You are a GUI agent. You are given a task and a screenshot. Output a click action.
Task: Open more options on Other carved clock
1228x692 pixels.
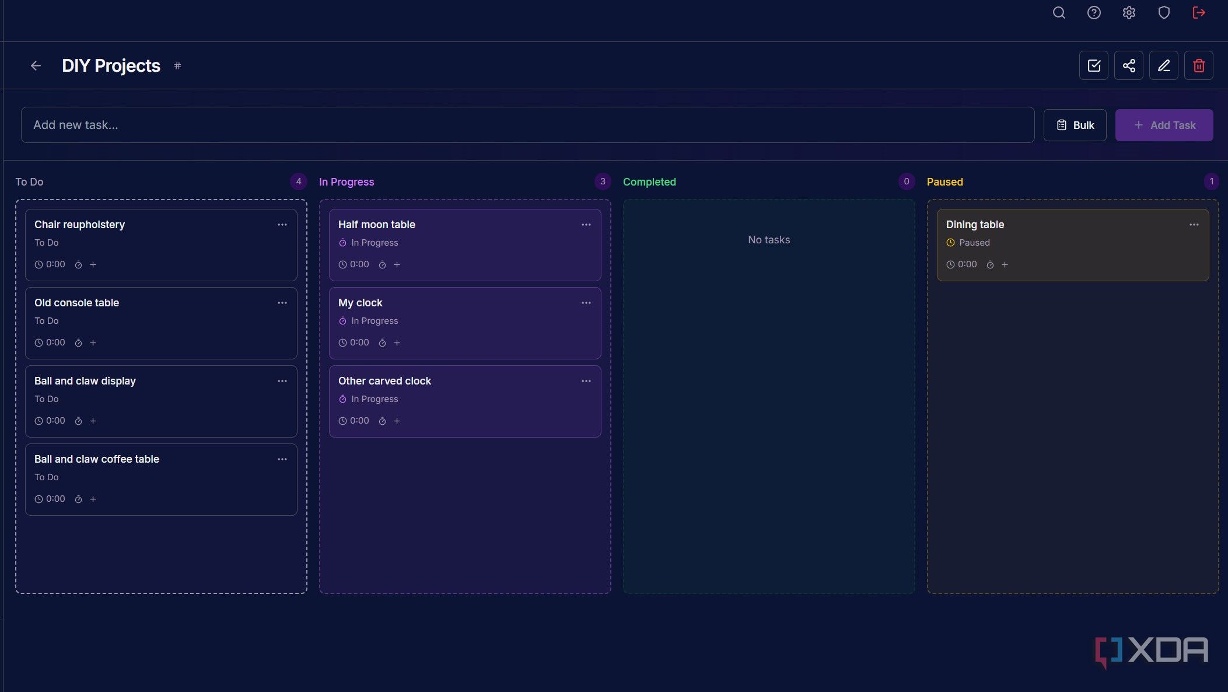[x=586, y=381]
